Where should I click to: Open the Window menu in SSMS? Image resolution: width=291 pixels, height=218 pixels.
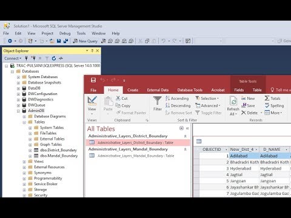click(x=98, y=33)
